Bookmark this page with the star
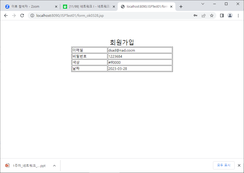The height and width of the screenshot is (173, 244). pyautogui.click(x=212, y=15)
